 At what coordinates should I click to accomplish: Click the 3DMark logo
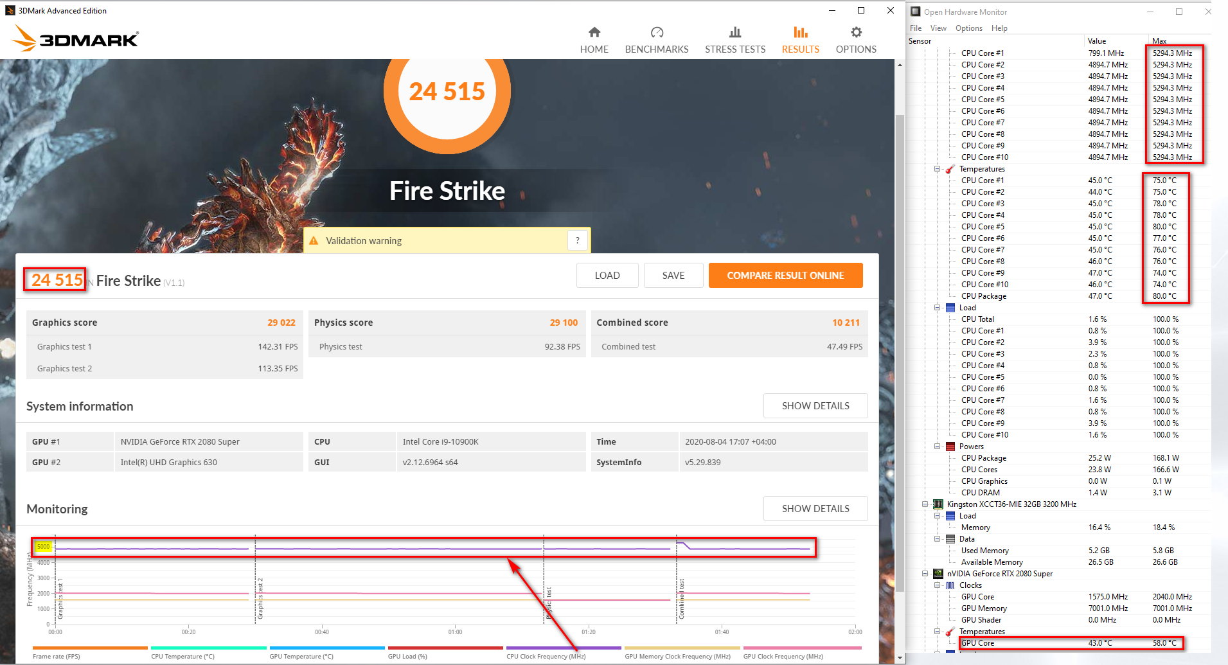tap(75, 39)
